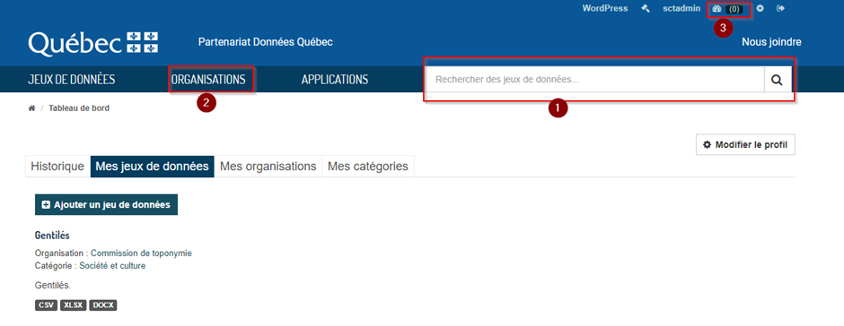Select Mes jeux de données tab
This screenshot has height=326, width=844.
click(x=153, y=167)
